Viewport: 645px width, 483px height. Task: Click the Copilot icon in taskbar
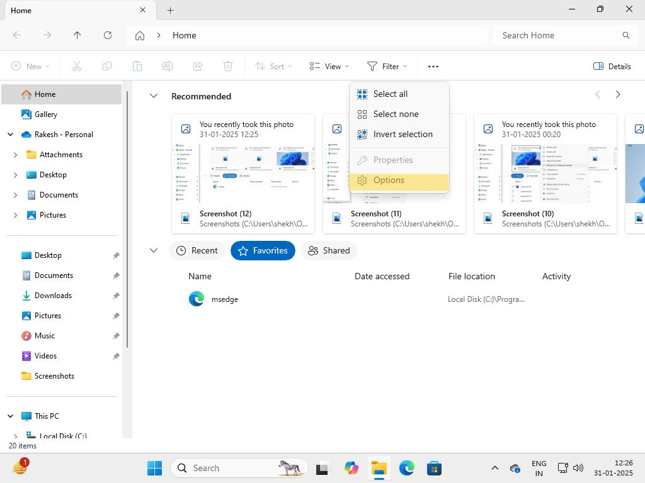(x=351, y=468)
